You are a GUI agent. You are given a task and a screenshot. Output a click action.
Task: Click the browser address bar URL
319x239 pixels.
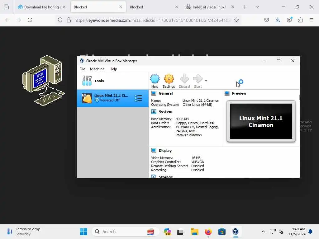click(x=152, y=20)
